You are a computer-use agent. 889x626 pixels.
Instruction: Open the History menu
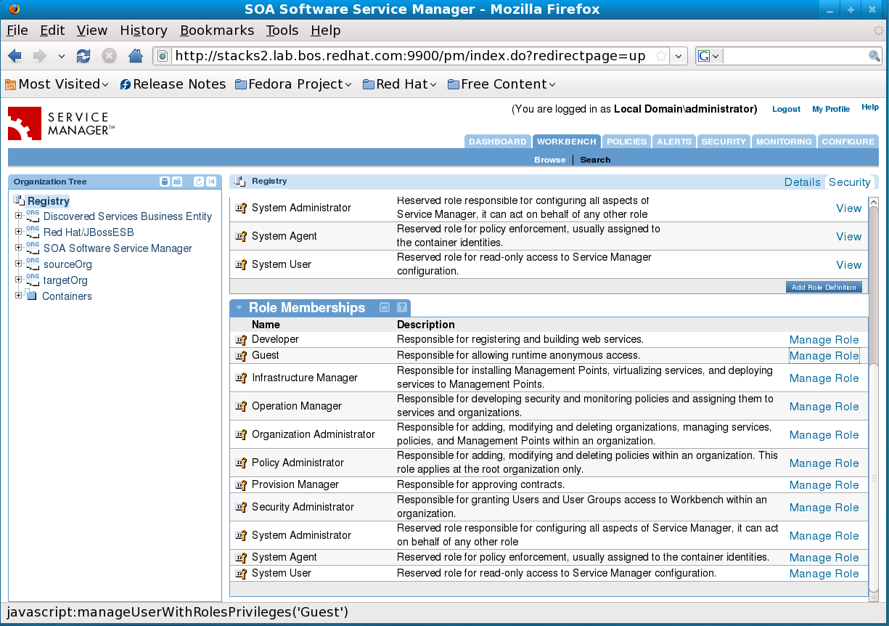pyautogui.click(x=144, y=31)
